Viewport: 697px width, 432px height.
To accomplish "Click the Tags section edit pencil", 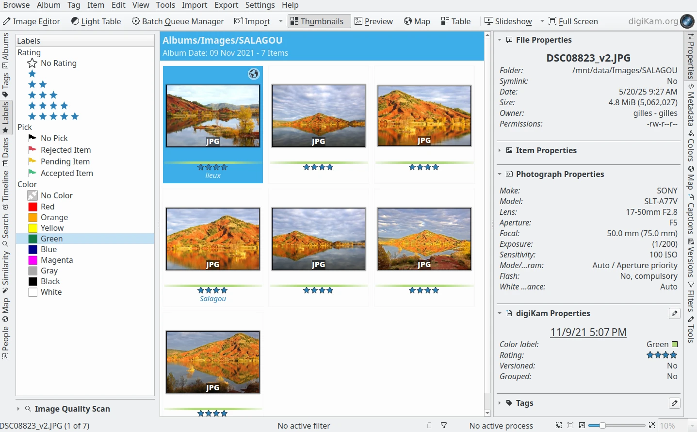I will pyautogui.click(x=674, y=403).
